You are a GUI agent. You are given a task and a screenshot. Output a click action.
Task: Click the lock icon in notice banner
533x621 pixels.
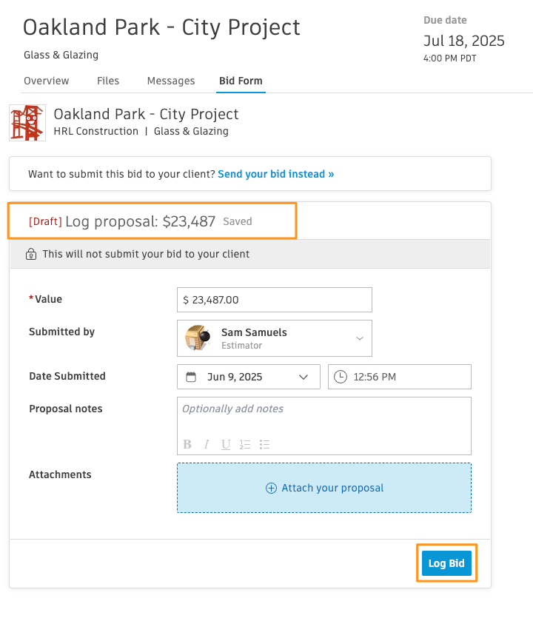(31, 254)
